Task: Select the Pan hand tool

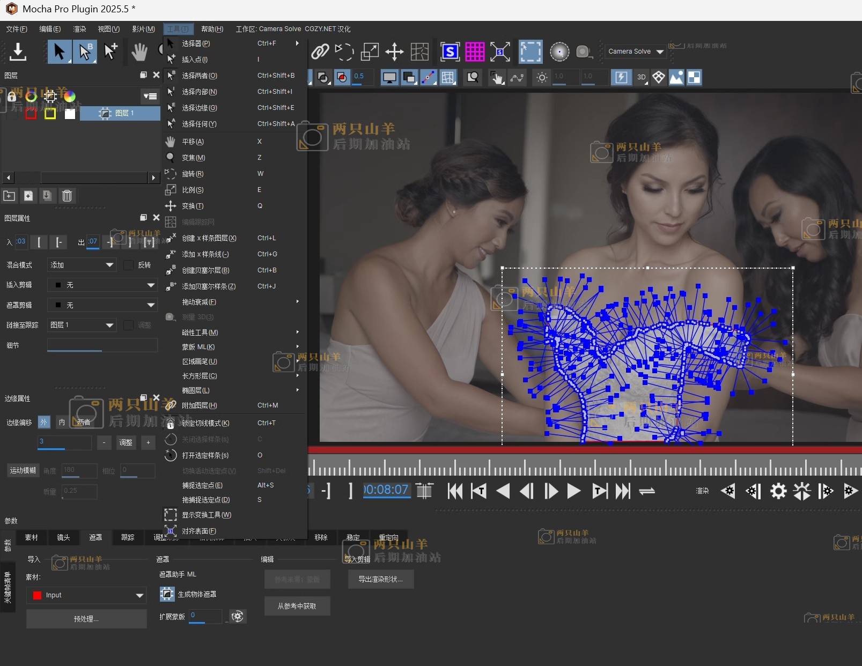Action: click(x=139, y=51)
